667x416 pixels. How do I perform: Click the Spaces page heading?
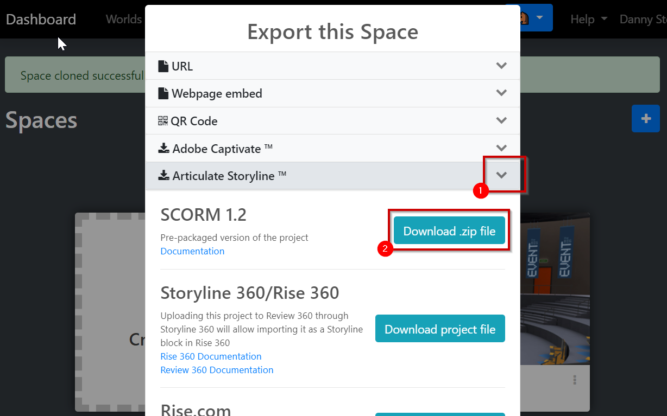[x=41, y=120]
